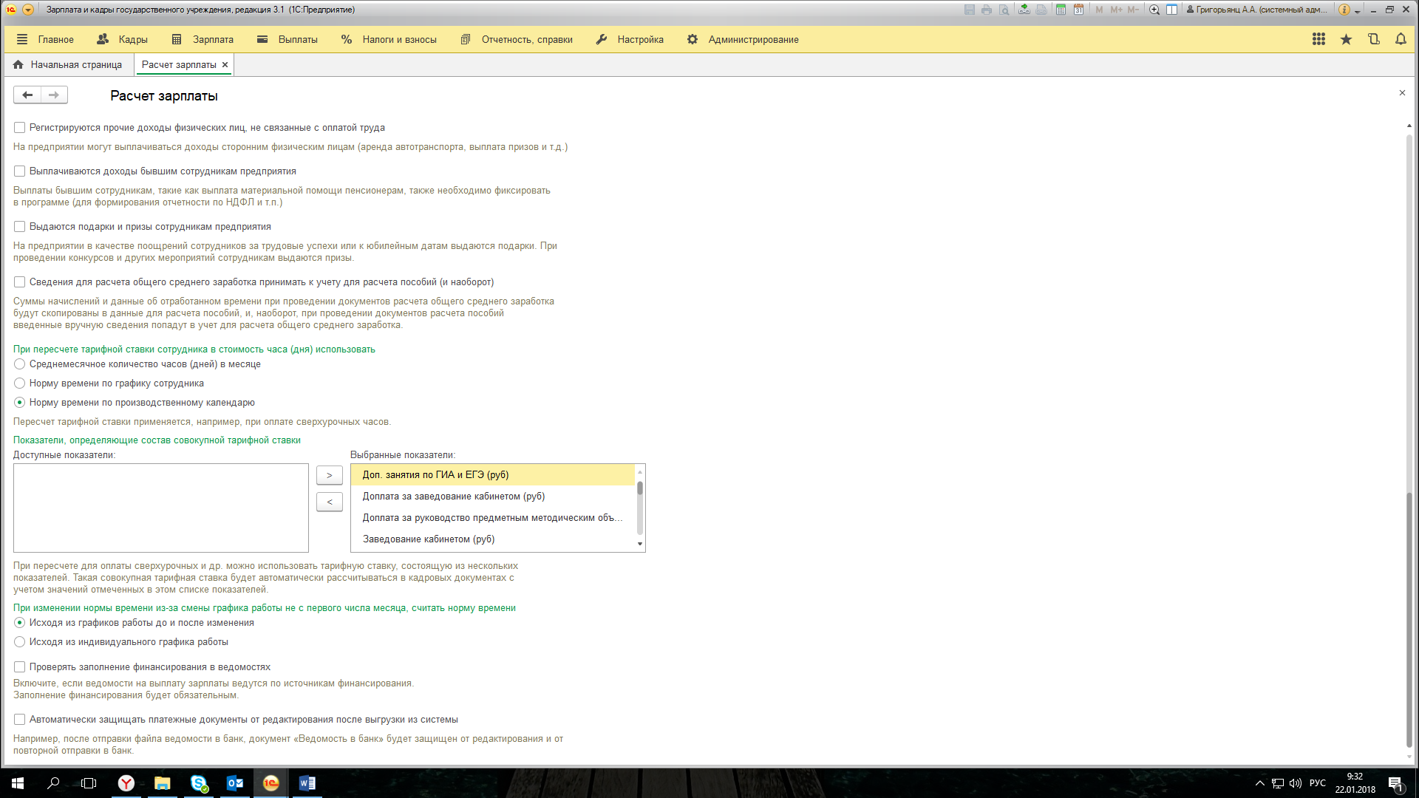Viewport: 1419px width, 798px height.
Task: Open the Налоги и взносы section
Action: click(x=389, y=39)
